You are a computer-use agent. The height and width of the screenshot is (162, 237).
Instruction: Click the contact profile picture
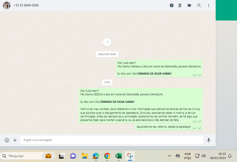click(7, 5)
